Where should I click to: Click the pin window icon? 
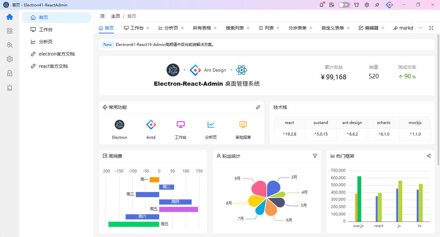[x=377, y=5]
